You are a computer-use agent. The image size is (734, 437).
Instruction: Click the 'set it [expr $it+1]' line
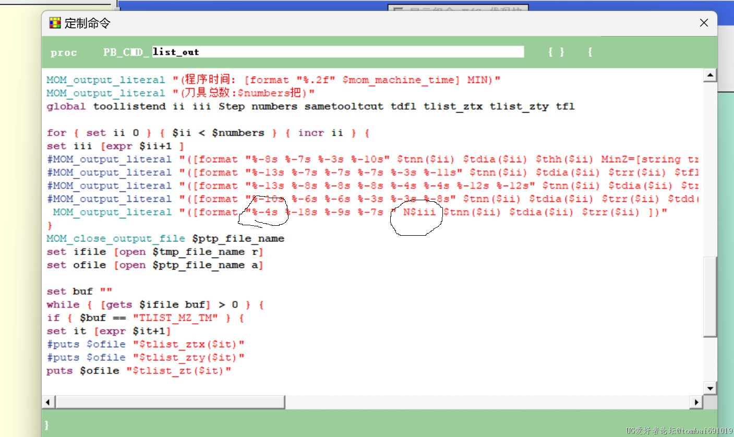109,331
